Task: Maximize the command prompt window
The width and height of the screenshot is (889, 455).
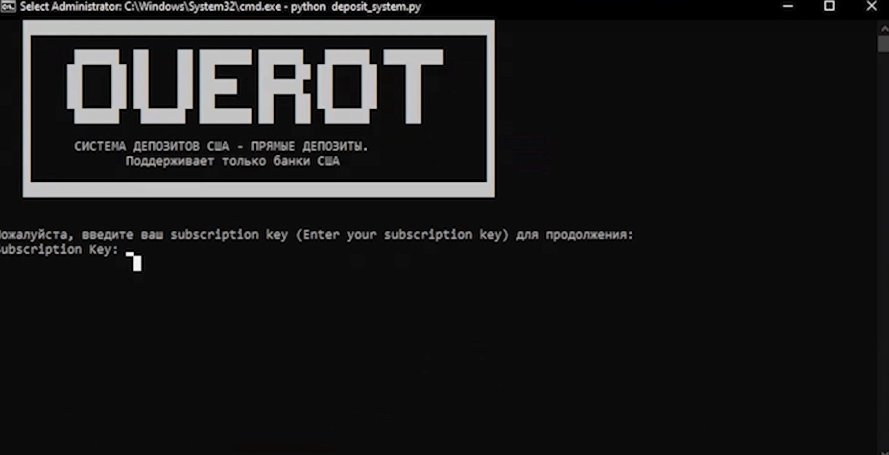Action: pyautogui.click(x=829, y=7)
